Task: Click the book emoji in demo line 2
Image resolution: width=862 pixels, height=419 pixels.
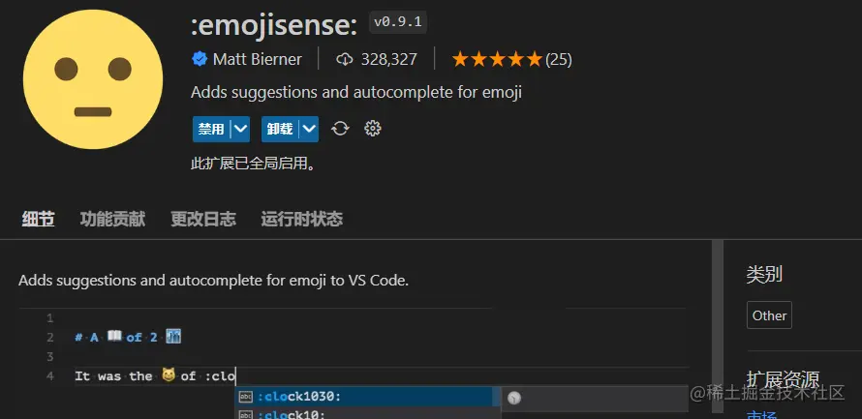Action: pos(114,336)
